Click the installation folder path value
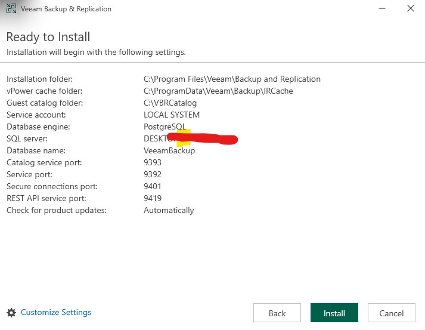 232,79
